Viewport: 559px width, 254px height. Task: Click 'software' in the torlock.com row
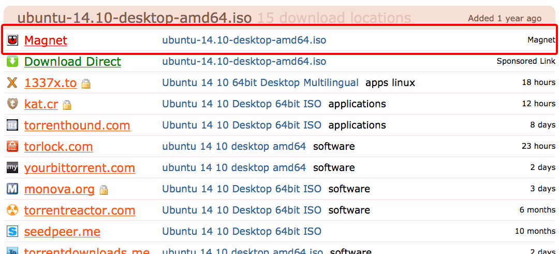(334, 147)
